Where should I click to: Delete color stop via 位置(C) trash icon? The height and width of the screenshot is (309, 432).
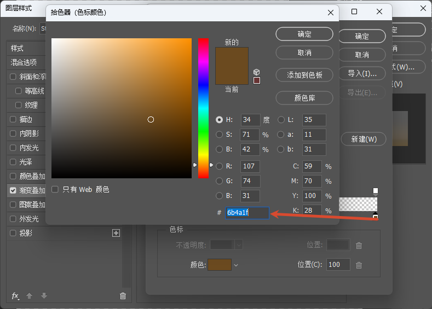359,265
